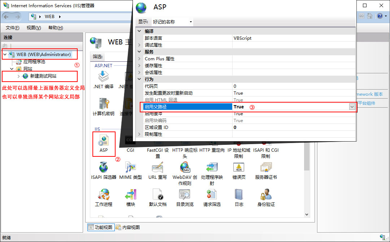Click VBScript value of 脚本语言
Screen dimensions: 390x242
[243, 38]
